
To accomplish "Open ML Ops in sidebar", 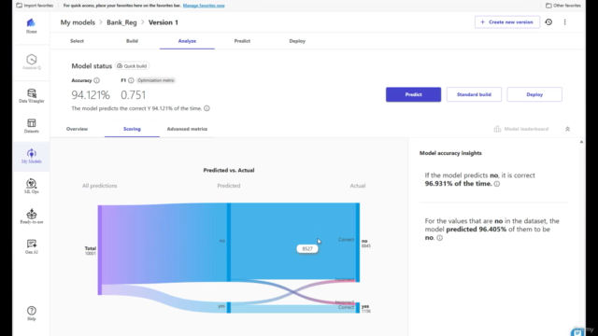I will (x=31, y=187).
